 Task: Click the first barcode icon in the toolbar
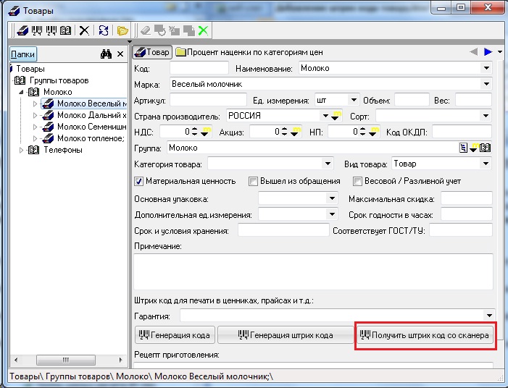(37, 30)
